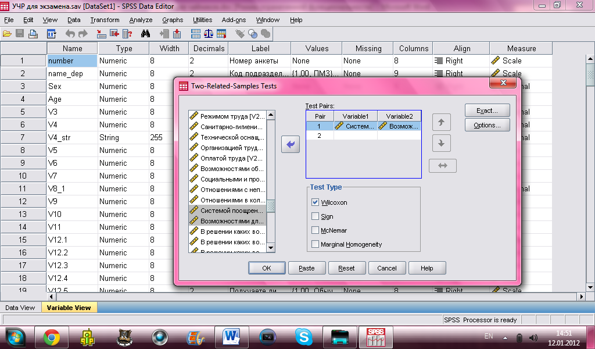Select 'Оплатой труда' in the variable list

[x=228, y=158]
